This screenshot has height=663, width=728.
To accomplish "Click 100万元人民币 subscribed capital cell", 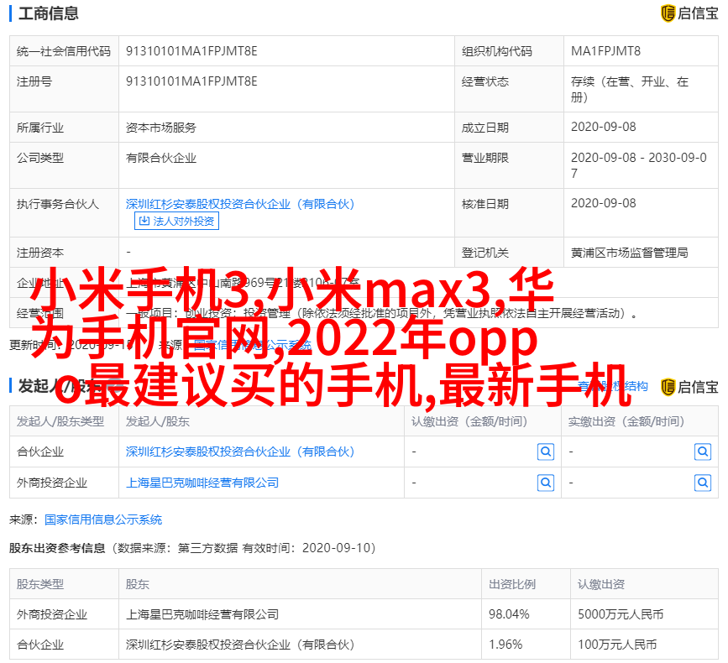I will pos(617,645).
